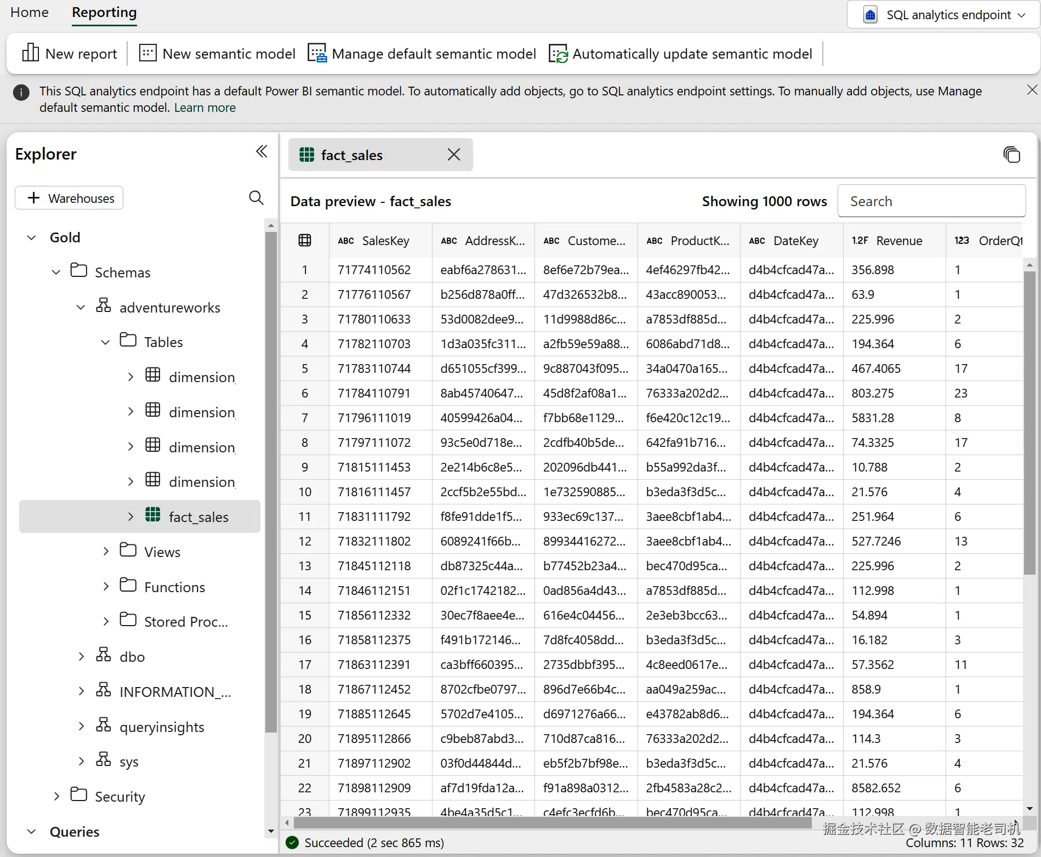
Task: Collapse the Queries section chevron
Action: 32,832
